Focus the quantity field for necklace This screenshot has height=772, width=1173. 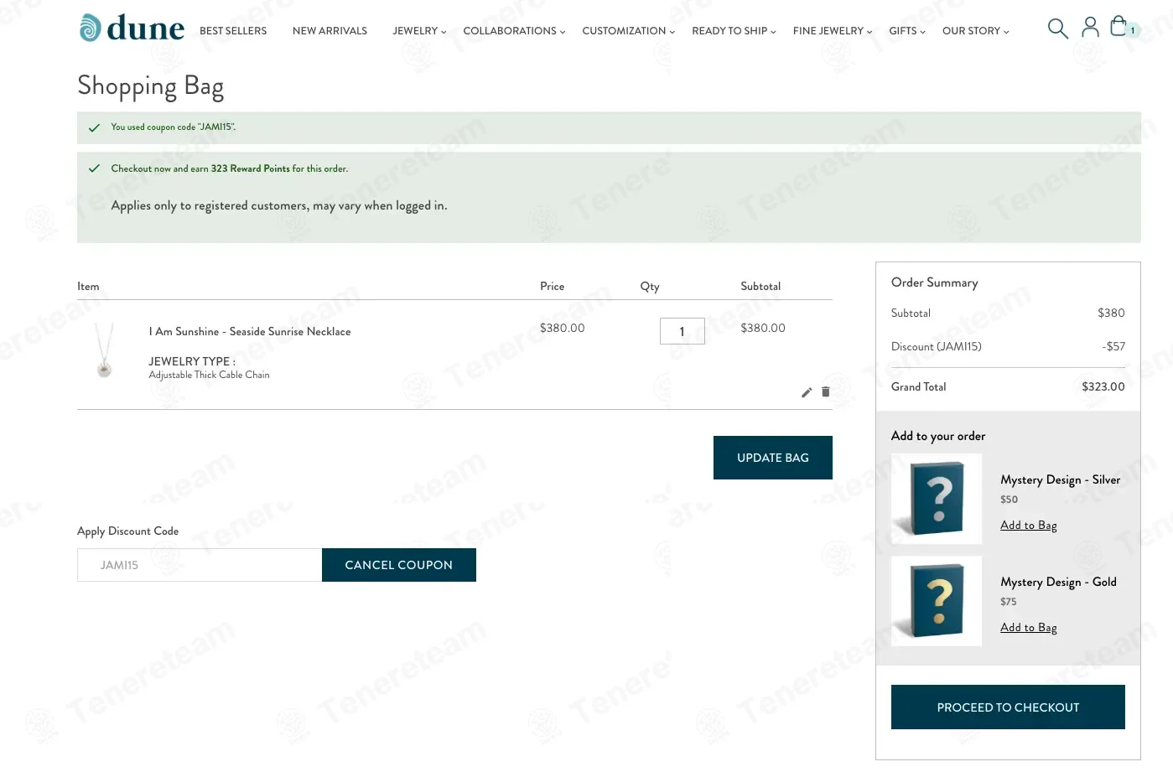coord(683,331)
